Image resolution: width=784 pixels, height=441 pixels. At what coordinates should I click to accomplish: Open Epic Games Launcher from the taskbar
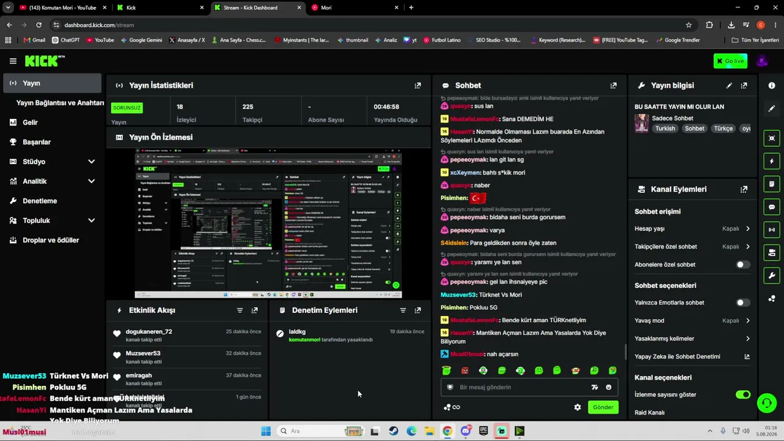(483, 431)
